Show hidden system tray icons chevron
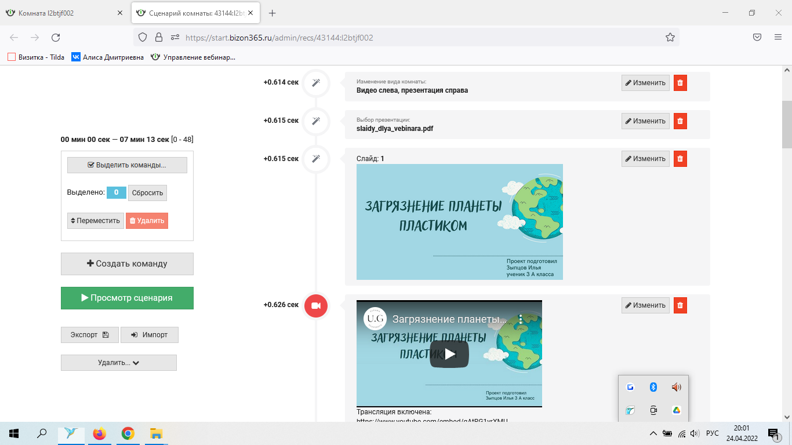The width and height of the screenshot is (792, 445). [653, 433]
